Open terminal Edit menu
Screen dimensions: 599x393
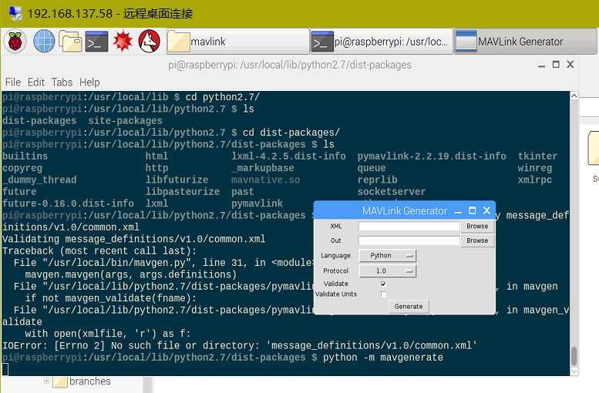(x=36, y=82)
